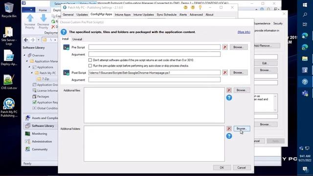Open Deploy-Ap script desktop icon
The image size is (313, 176).
click(x=9, y=58)
